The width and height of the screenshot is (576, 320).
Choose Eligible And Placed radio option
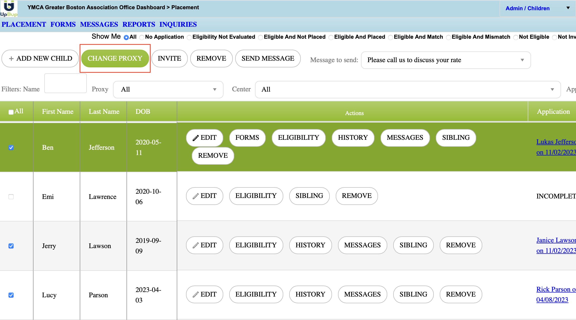click(x=331, y=37)
